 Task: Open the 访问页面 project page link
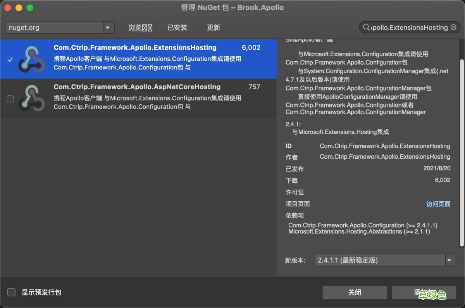pyautogui.click(x=438, y=204)
